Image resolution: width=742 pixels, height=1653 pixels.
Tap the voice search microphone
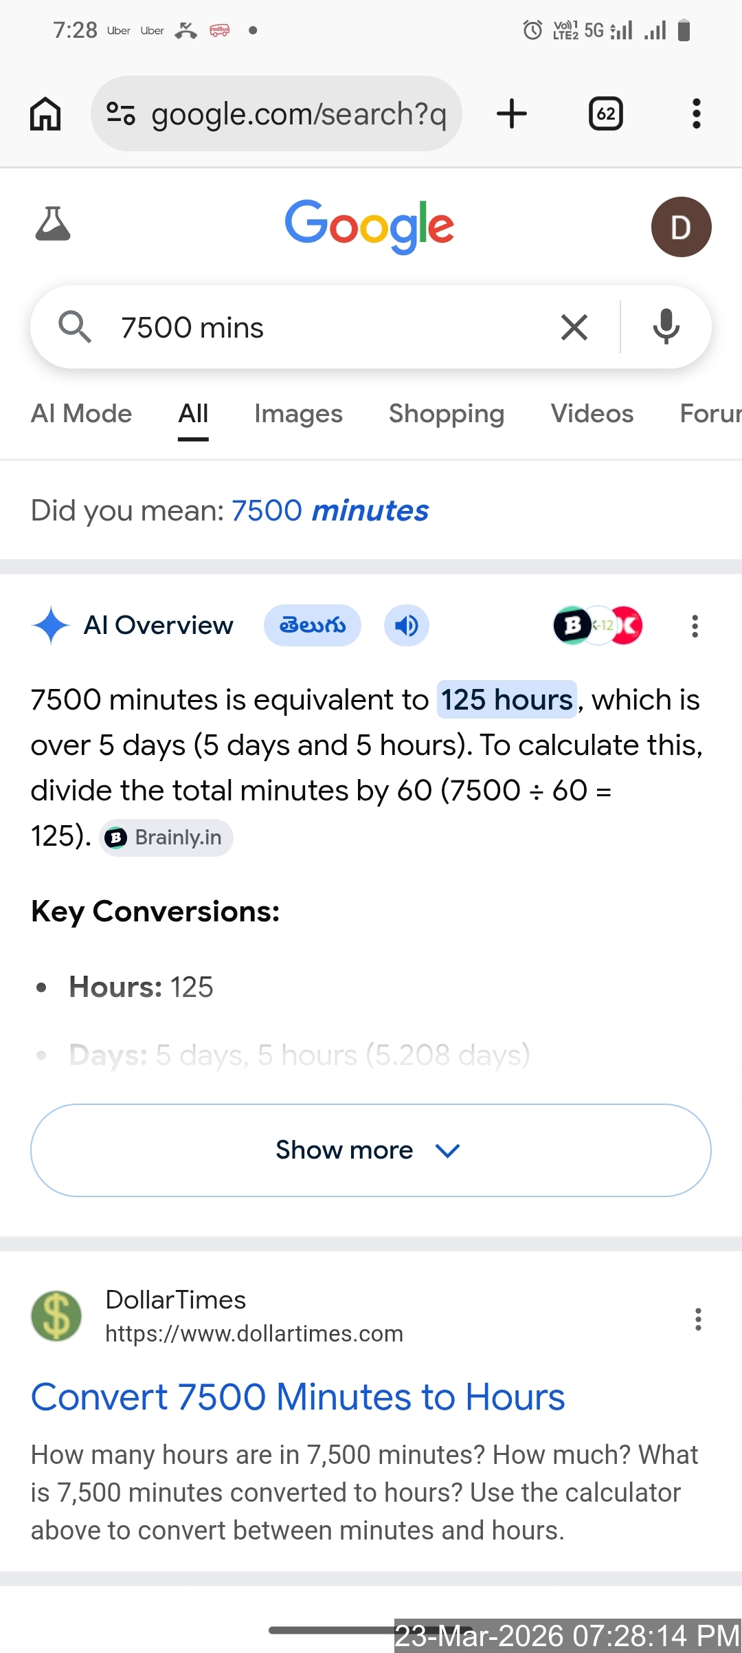pyautogui.click(x=666, y=327)
